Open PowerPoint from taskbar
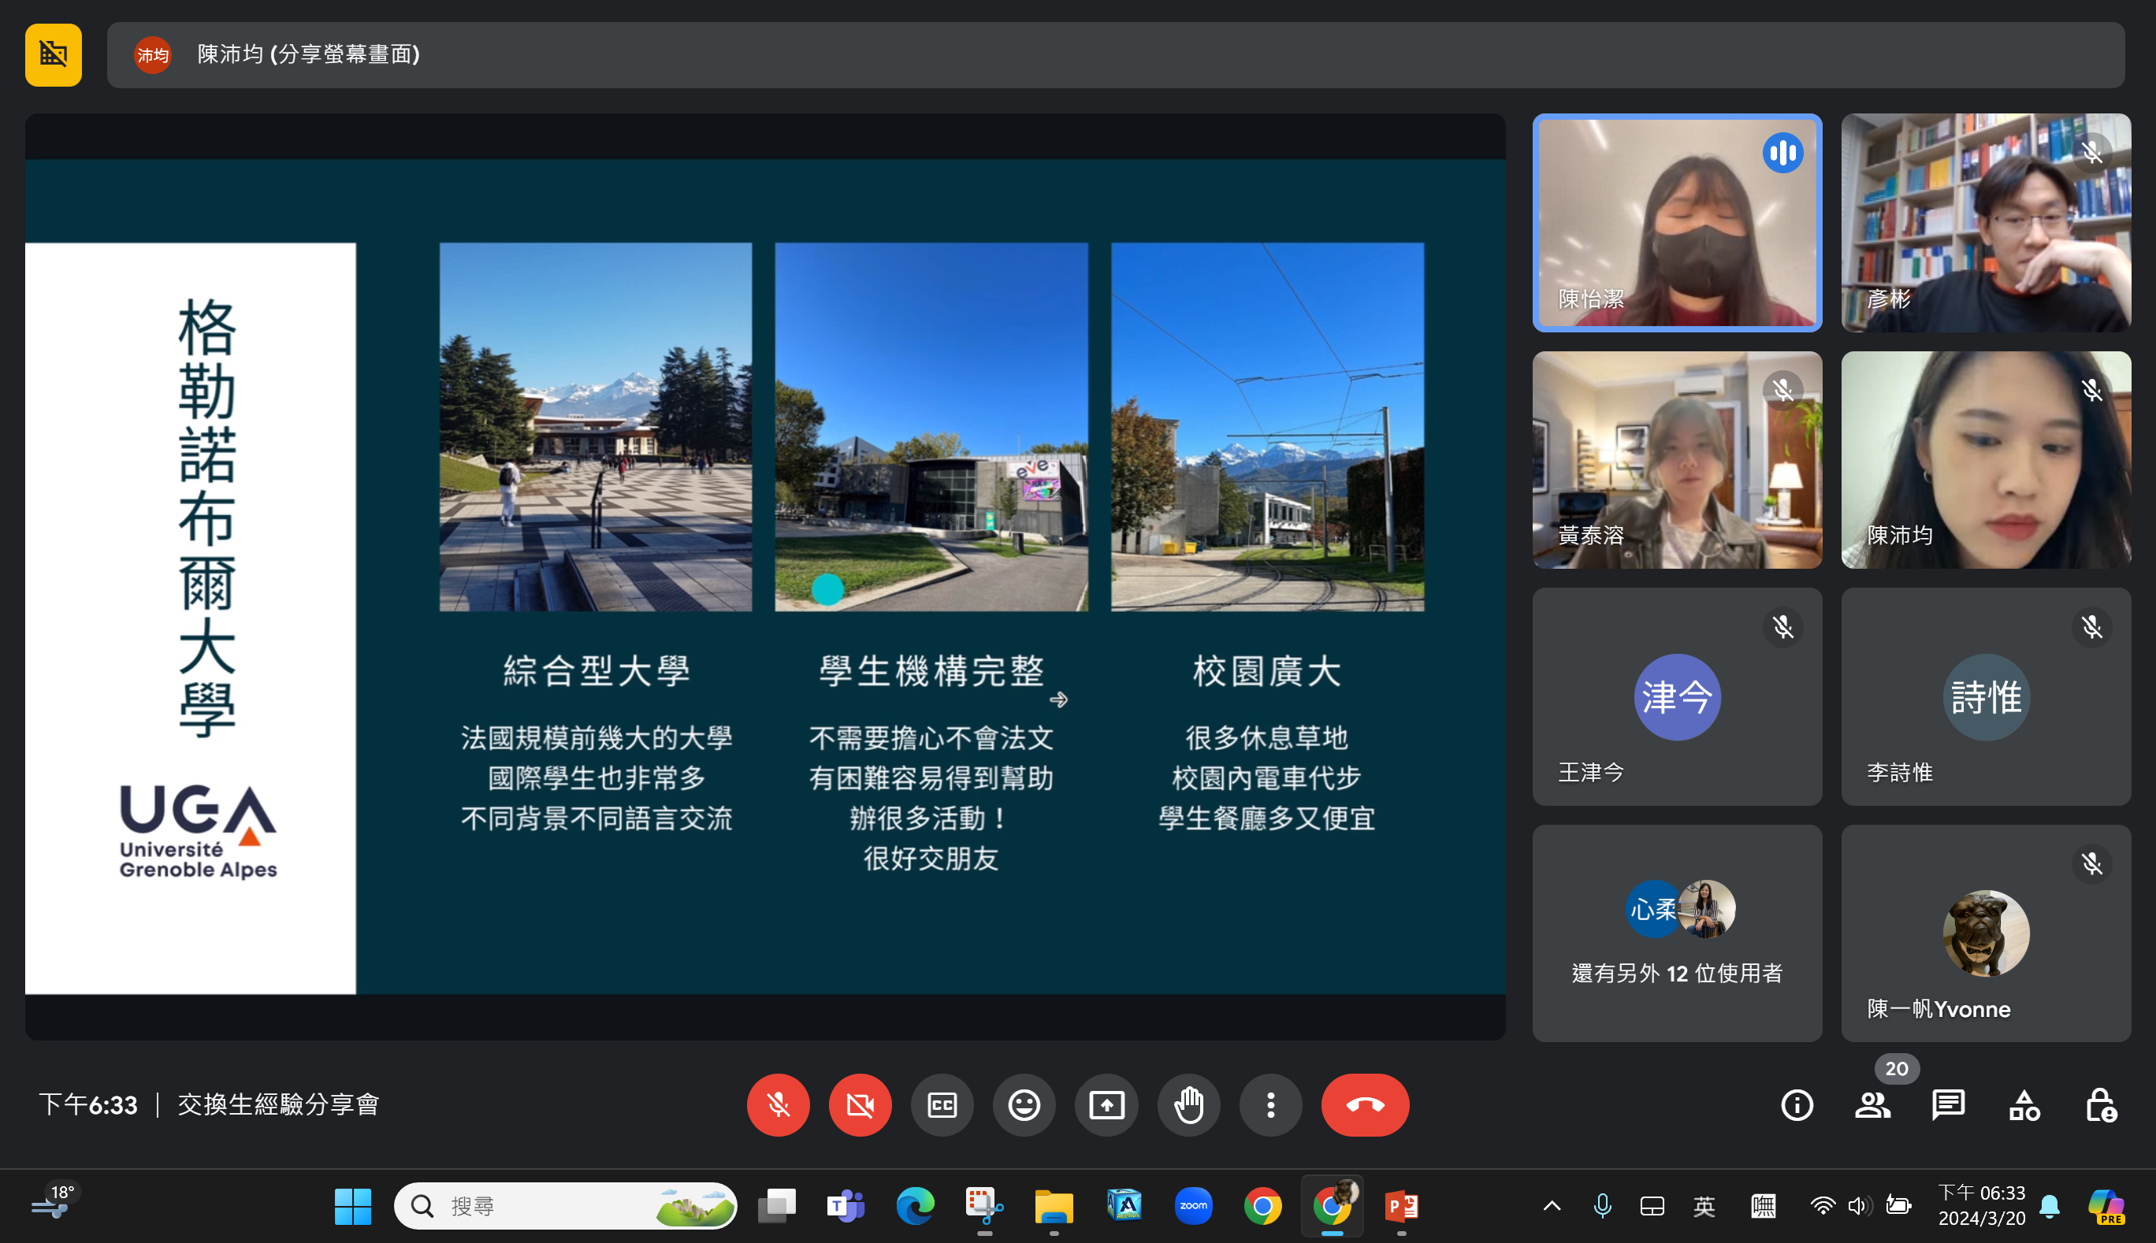2156x1243 pixels. coord(1401,1206)
